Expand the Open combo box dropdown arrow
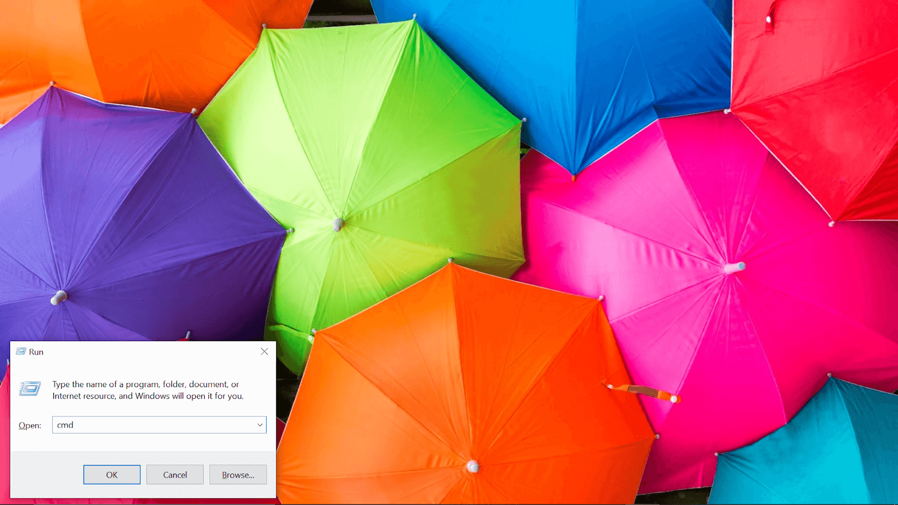 point(260,425)
